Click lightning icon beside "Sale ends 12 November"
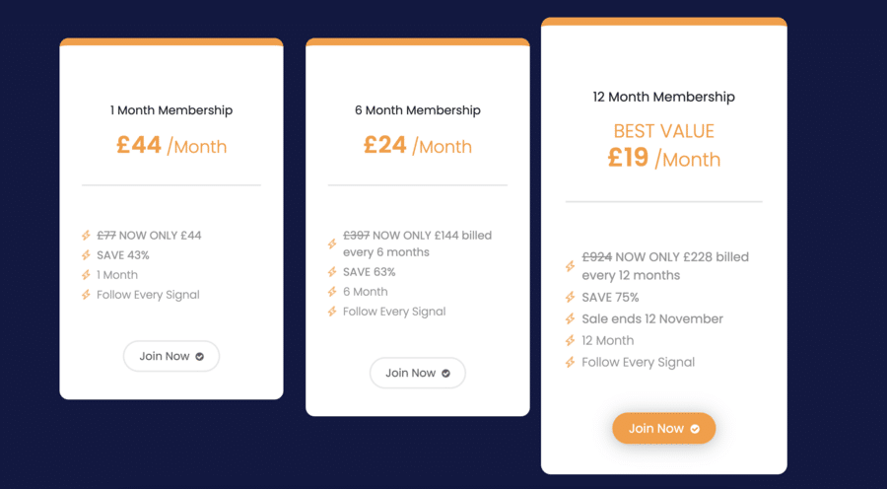Image resolution: width=887 pixels, height=489 pixels. click(x=571, y=319)
